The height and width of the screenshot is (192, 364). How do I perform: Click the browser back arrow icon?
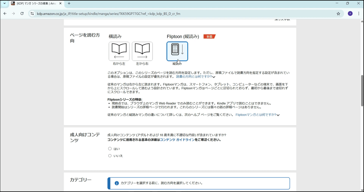[x=5, y=13]
